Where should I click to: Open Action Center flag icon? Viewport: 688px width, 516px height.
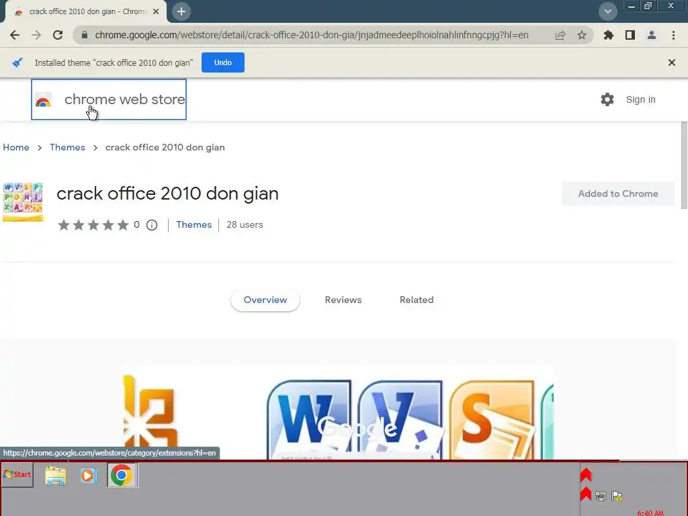(x=617, y=496)
